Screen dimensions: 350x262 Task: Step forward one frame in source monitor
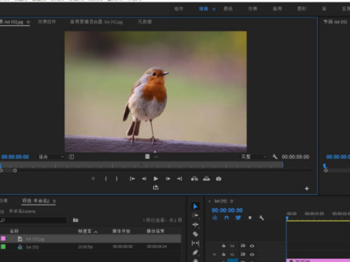click(168, 178)
